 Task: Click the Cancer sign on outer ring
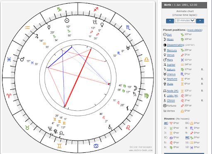click(x=96, y=146)
